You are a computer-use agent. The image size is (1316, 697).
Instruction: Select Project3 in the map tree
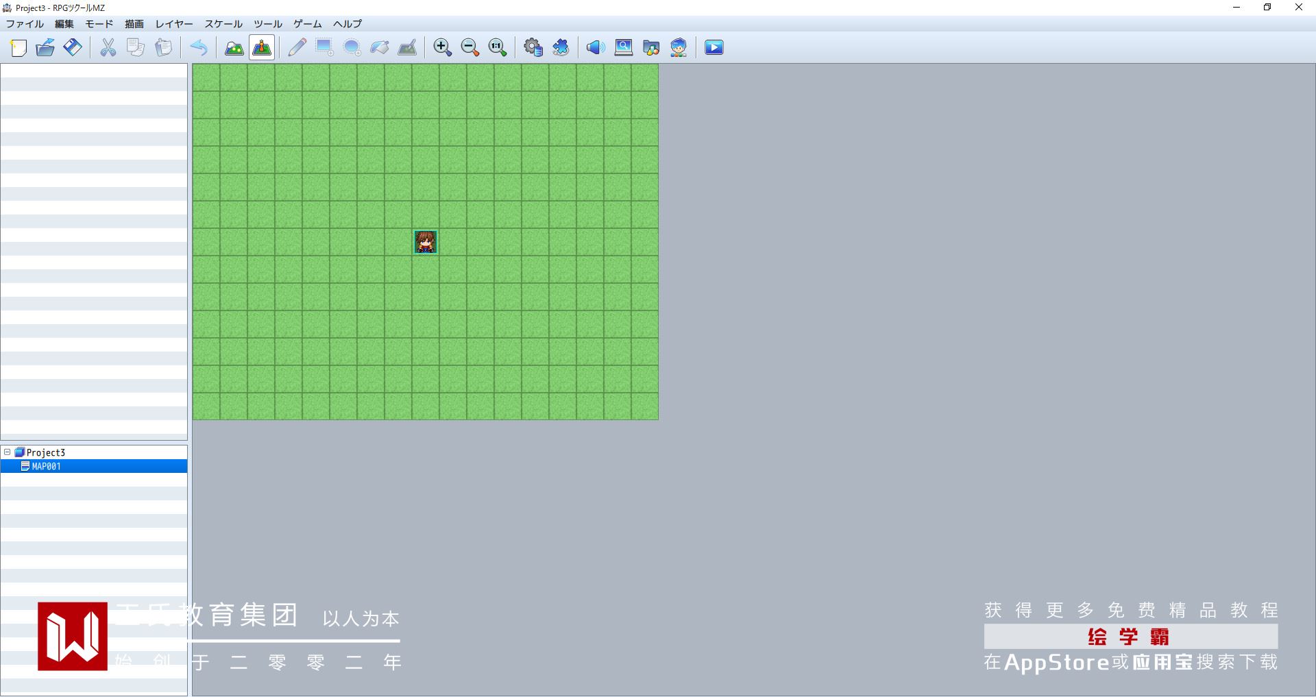point(46,452)
